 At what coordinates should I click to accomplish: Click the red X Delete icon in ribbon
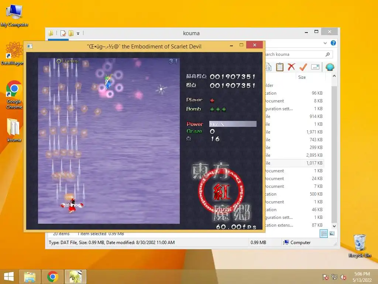(x=291, y=67)
